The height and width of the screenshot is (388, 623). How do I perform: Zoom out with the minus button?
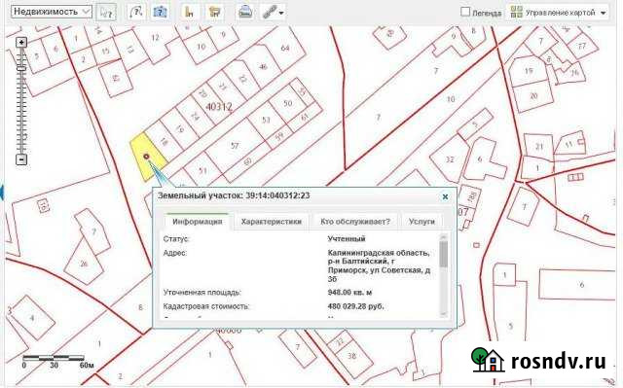(x=21, y=159)
